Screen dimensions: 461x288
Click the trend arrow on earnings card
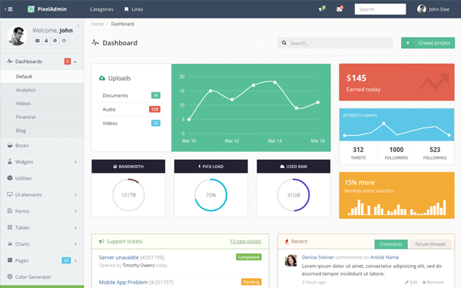tap(434, 81)
